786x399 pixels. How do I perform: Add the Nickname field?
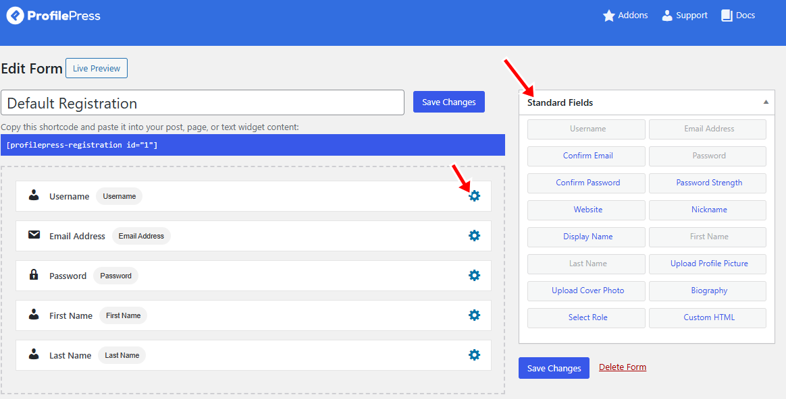click(708, 210)
